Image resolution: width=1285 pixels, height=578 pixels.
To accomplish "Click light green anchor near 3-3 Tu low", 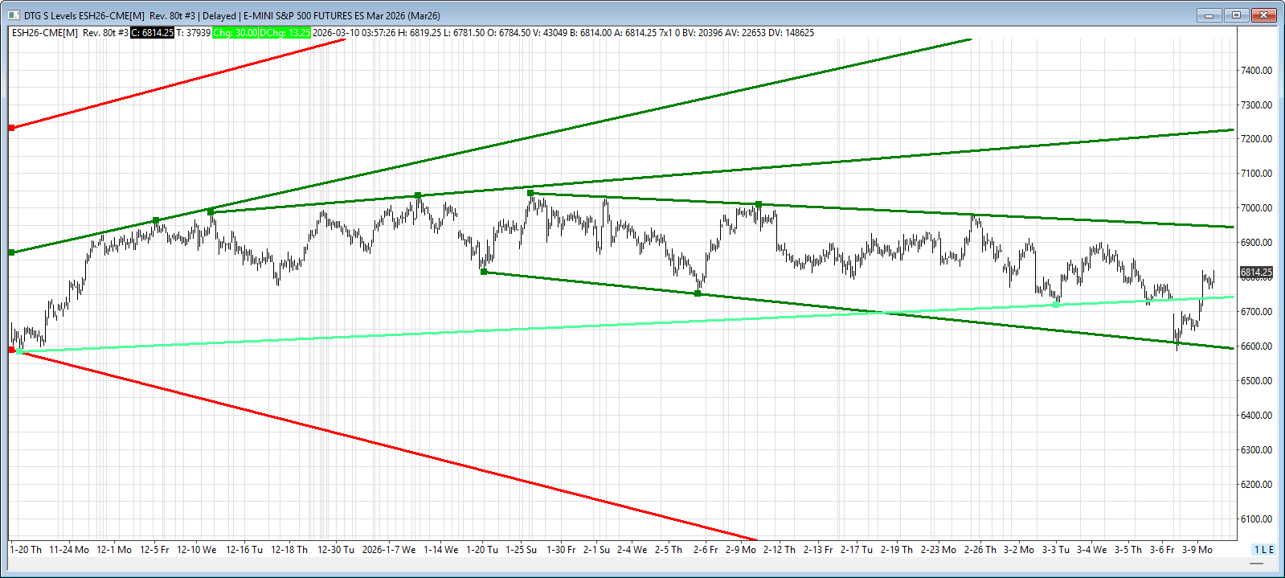I will pos(1056,304).
